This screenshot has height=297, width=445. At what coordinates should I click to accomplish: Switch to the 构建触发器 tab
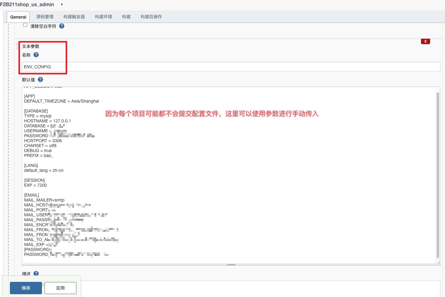(x=74, y=17)
